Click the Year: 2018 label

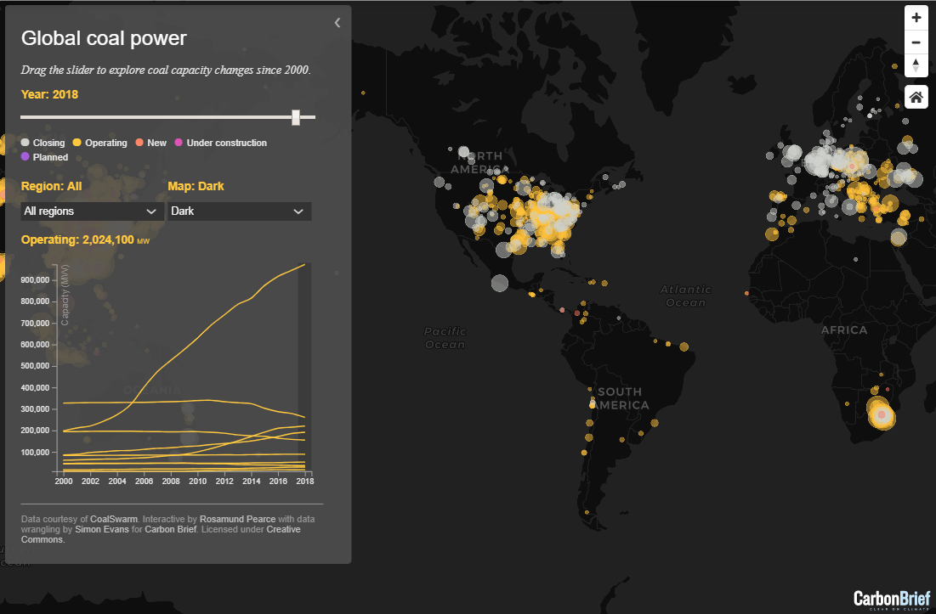tap(49, 94)
